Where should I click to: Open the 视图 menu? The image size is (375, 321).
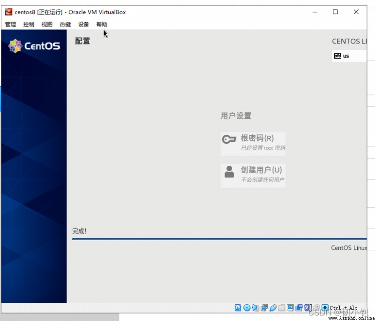[x=47, y=24]
